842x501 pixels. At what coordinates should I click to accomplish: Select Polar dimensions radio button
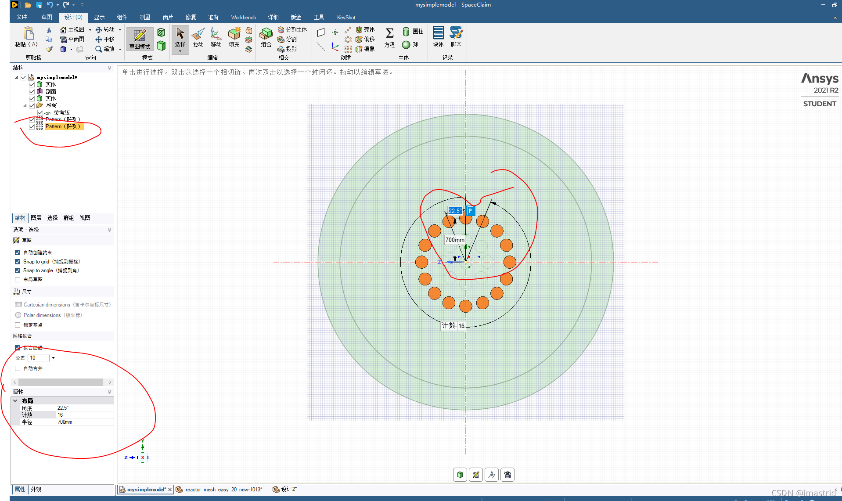click(18, 315)
